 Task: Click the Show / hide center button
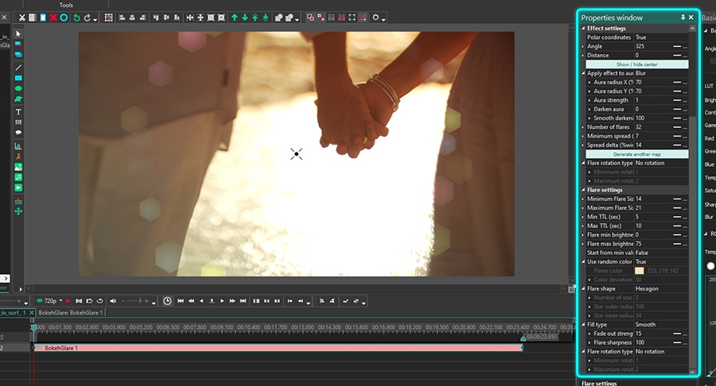[637, 64]
